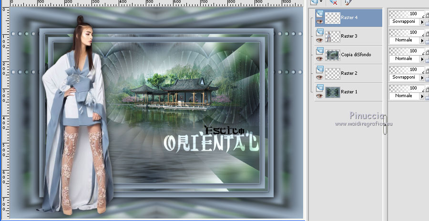Open Raster 4 blend mode arrow
The width and height of the screenshot is (429, 221).
tap(422, 21)
